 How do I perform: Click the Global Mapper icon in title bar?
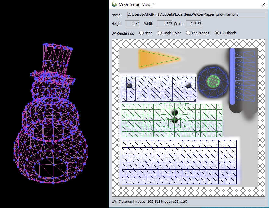point(114,5)
